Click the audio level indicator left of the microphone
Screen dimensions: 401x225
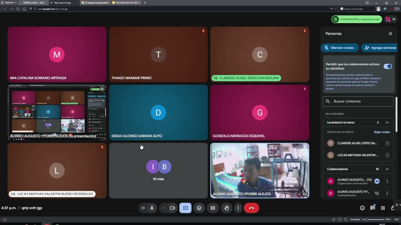point(143,208)
